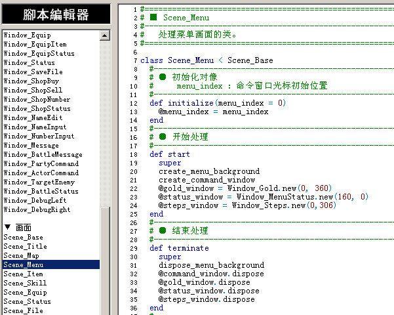This screenshot has width=394, height=315.
Task: Click 'create_menu_background' code line
Action: (x=209, y=171)
